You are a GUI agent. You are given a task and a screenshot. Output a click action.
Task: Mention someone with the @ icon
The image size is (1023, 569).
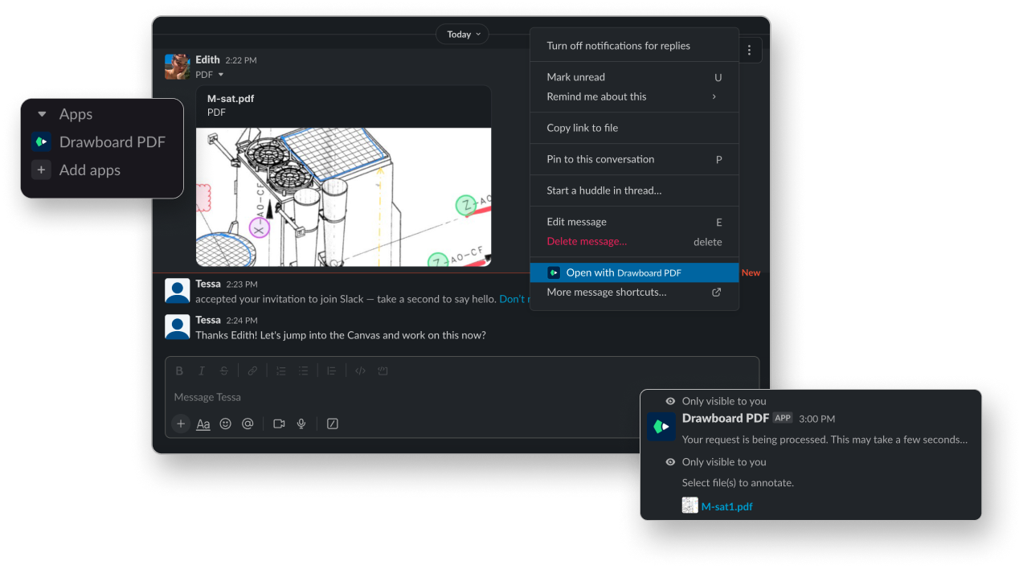[x=248, y=424]
